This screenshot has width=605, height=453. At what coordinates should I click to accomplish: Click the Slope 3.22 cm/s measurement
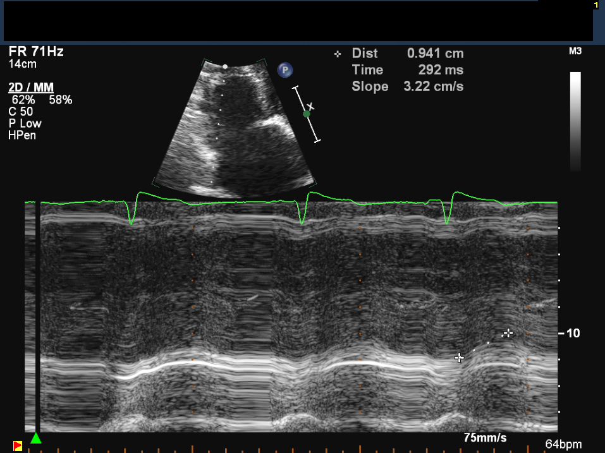[x=408, y=87]
